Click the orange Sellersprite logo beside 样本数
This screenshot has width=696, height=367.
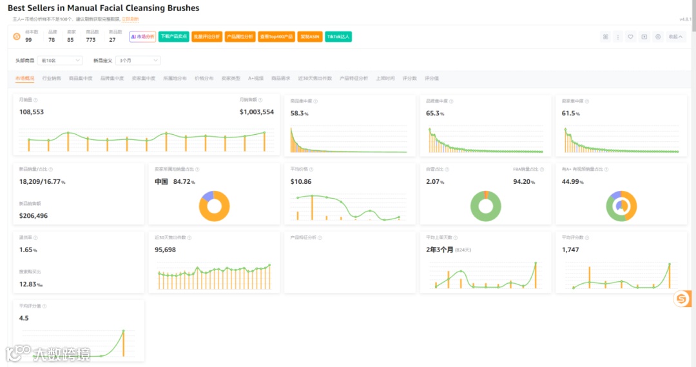17,36
